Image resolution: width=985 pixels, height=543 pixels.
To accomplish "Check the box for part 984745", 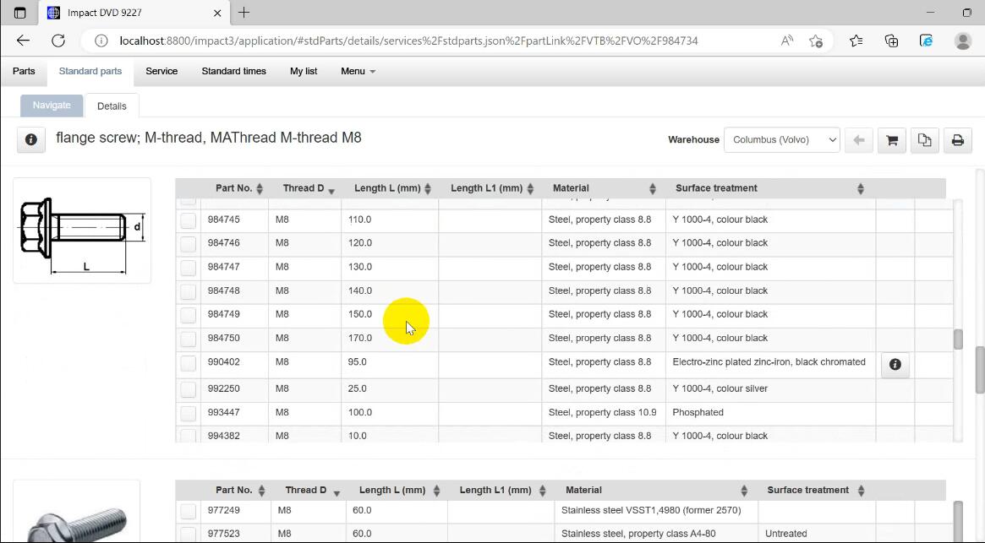I will point(188,220).
